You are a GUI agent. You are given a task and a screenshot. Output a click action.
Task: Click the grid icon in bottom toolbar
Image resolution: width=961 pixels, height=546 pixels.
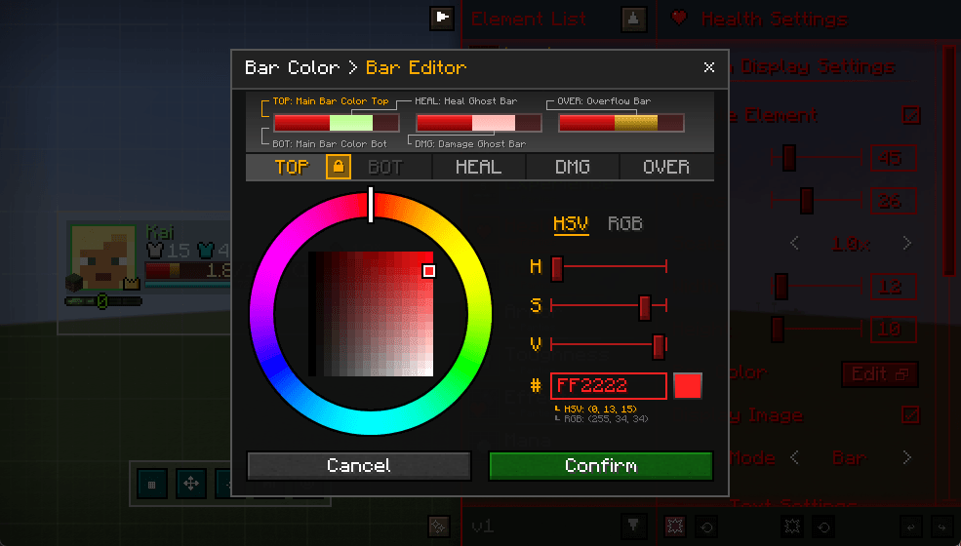[151, 485]
